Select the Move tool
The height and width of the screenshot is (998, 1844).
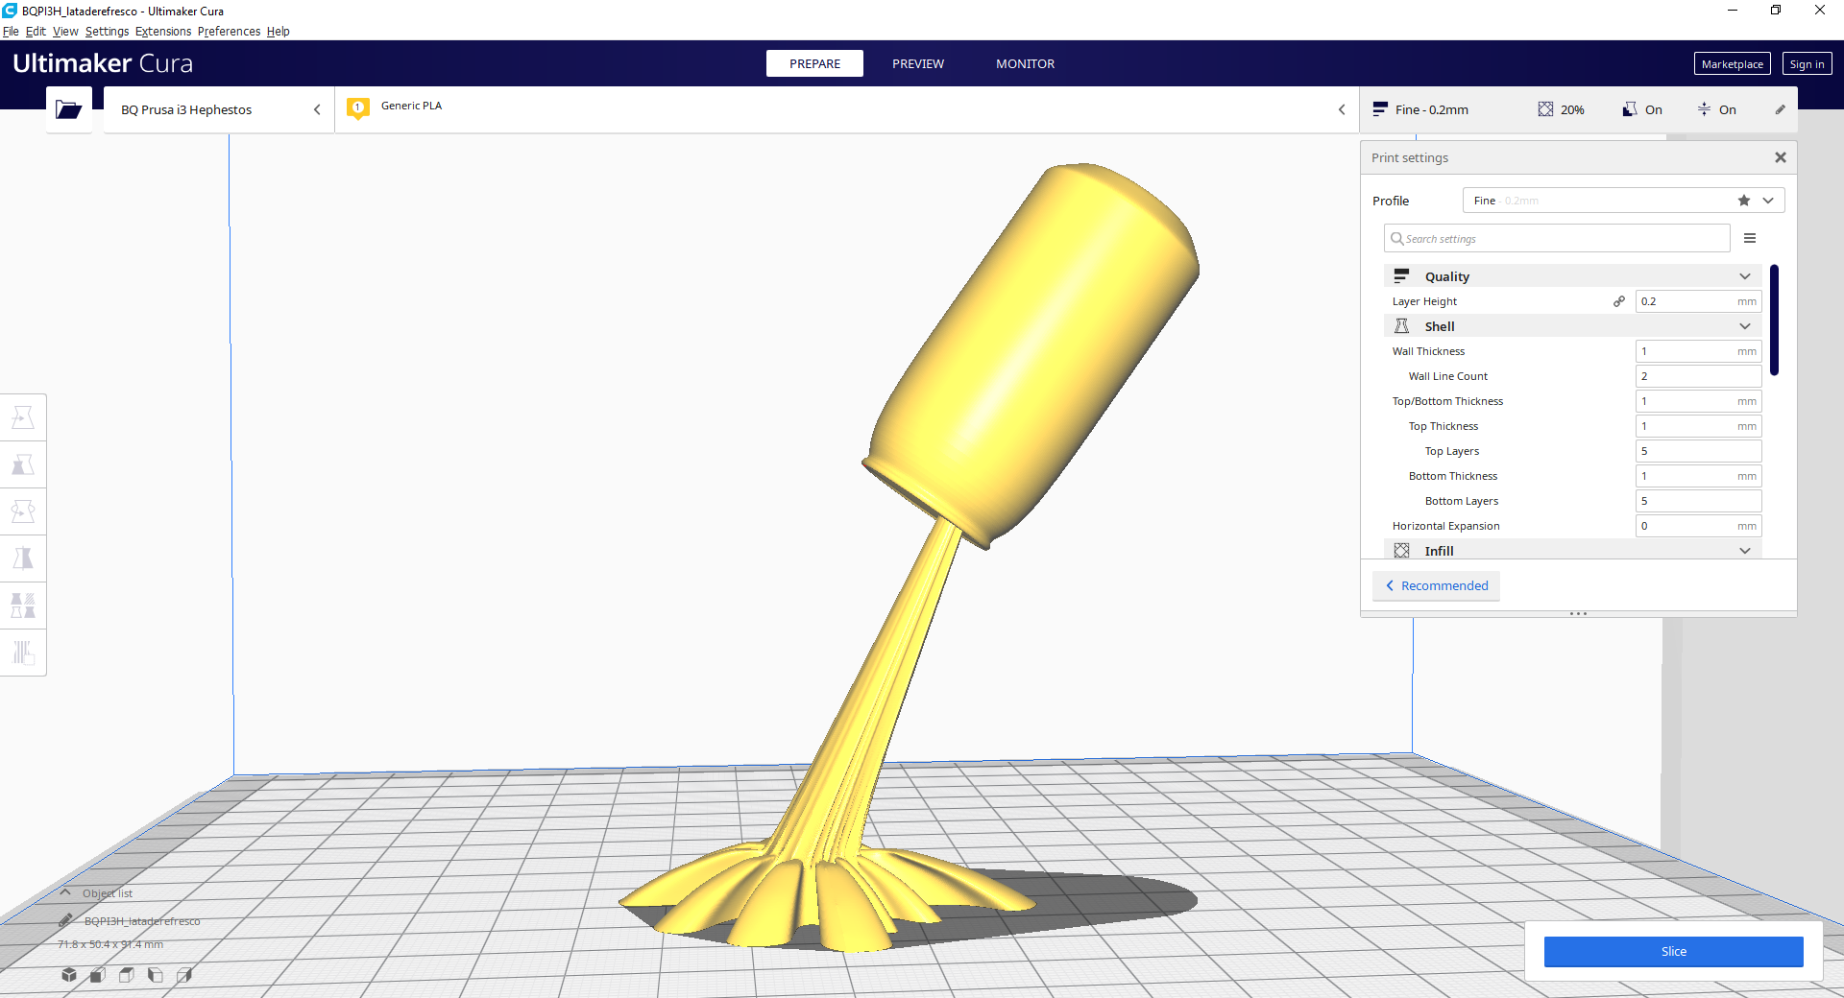tap(23, 416)
